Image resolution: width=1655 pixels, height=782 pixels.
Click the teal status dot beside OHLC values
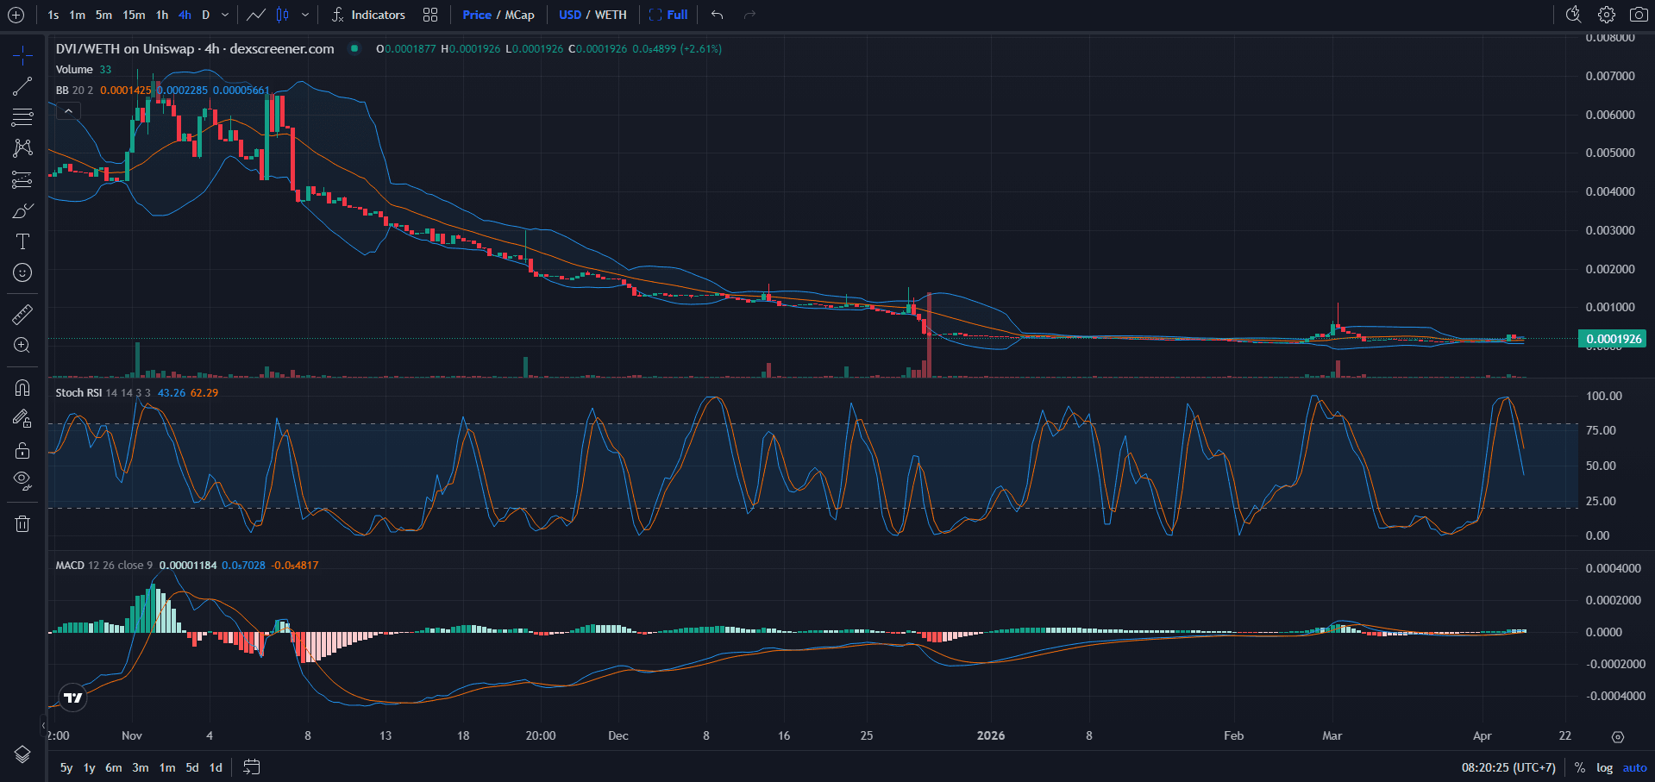click(x=354, y=49)
